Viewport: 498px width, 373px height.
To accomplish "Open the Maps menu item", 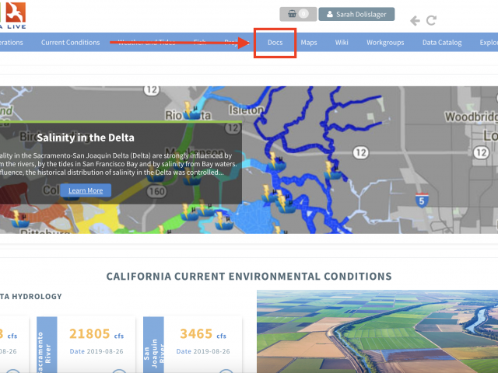I will coord(309,43).
